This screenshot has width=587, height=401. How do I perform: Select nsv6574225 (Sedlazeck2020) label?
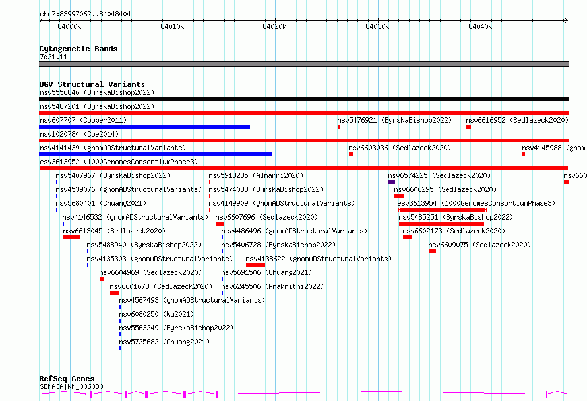[x=439, y=175]
